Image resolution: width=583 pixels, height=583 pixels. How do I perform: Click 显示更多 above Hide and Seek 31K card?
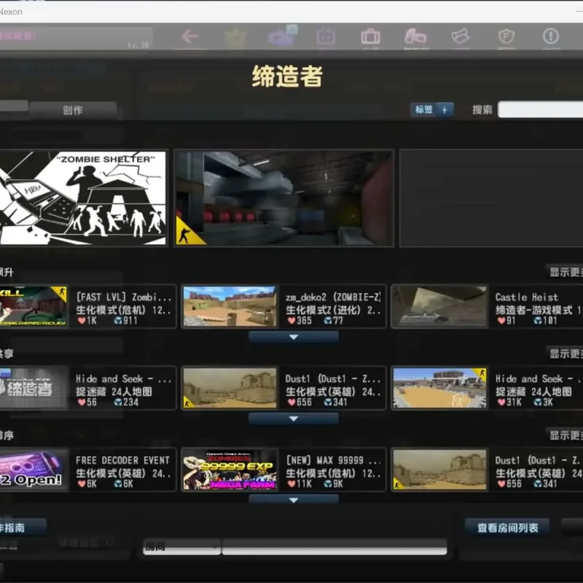[565, 353]
